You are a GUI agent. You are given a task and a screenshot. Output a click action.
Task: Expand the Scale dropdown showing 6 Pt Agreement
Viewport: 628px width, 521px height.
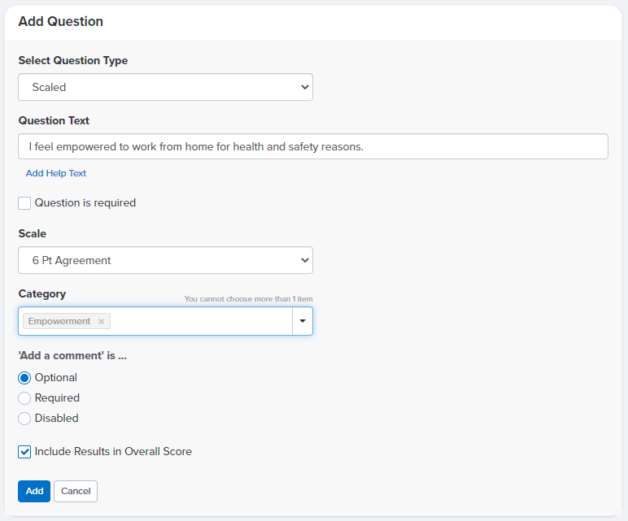(x=165, y=260)
